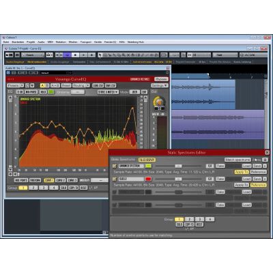Click the mute tool X icon
Screen dimensions: 273x273
coord(128,55)
